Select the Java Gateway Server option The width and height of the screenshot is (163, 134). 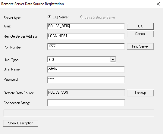tap(81, 17)
